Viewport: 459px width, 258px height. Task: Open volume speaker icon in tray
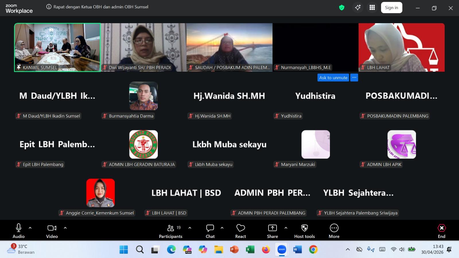(402, 249)
